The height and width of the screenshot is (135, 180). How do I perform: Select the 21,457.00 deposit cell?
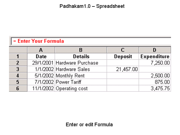(x=123, y=69)
